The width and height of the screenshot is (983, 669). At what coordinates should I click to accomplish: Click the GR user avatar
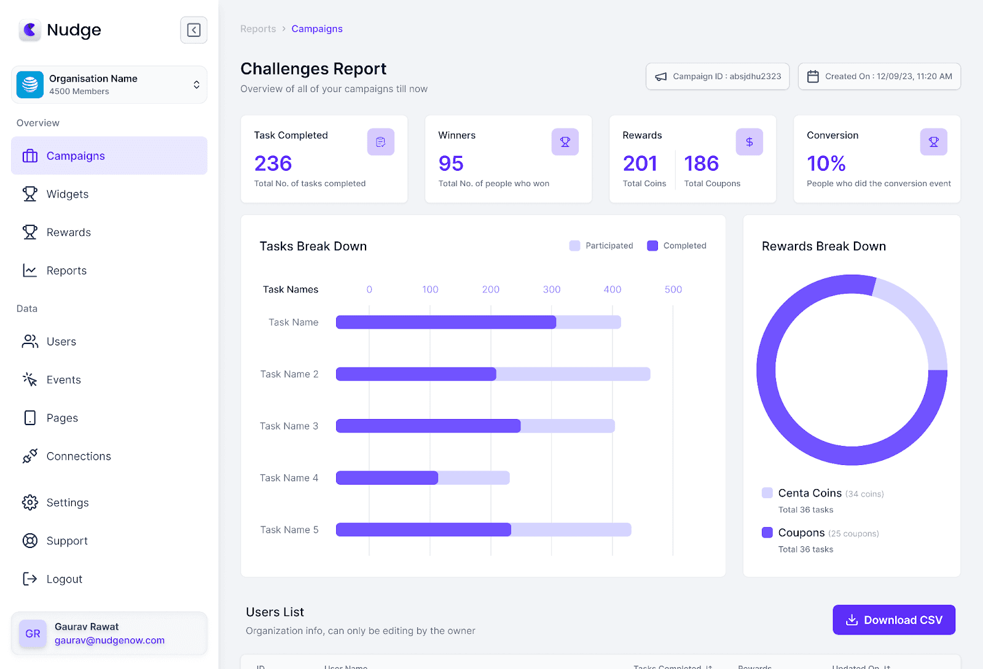(33, 633)
